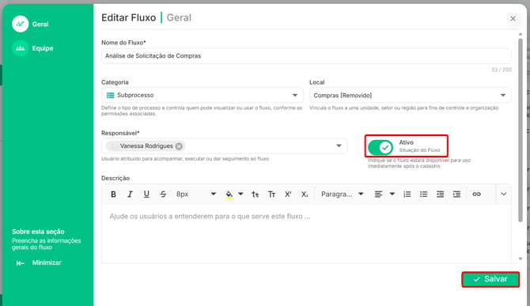Open the Categoria dropdown
This screenshot has width=530, height=306.
(203, 95)
